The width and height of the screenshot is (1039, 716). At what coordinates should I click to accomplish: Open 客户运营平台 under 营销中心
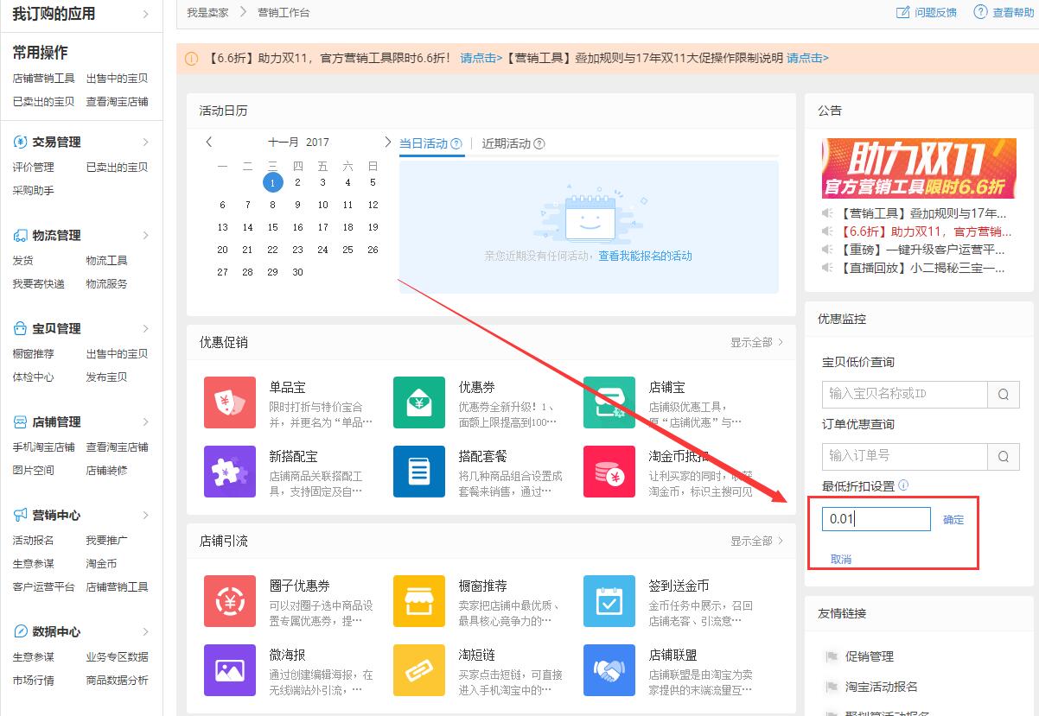coord(43,586)
